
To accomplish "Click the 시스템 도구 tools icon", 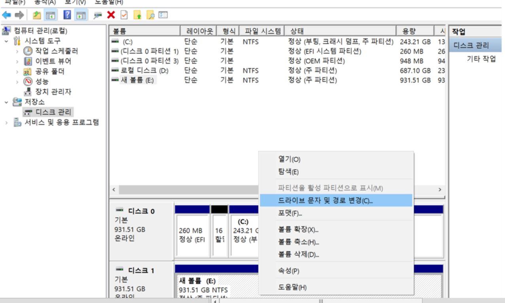I will [x=17, y=41].
